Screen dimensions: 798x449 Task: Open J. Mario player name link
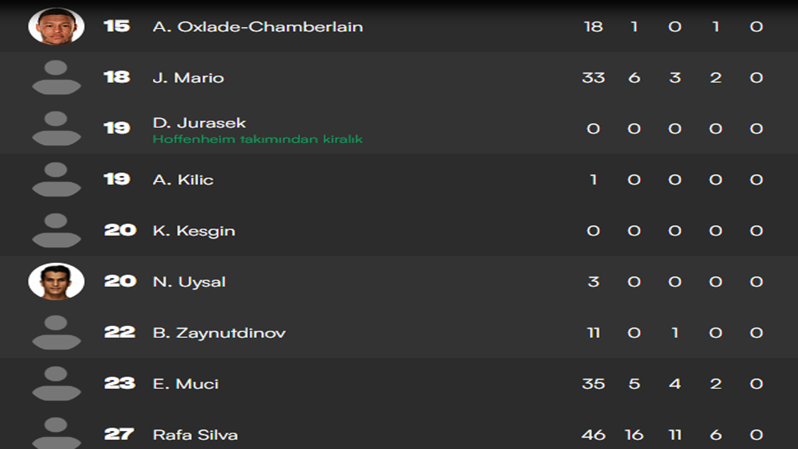click(x=188, y=78)
